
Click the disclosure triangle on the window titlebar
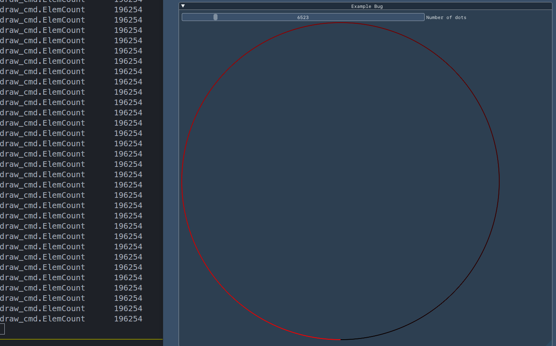point(183,6)
